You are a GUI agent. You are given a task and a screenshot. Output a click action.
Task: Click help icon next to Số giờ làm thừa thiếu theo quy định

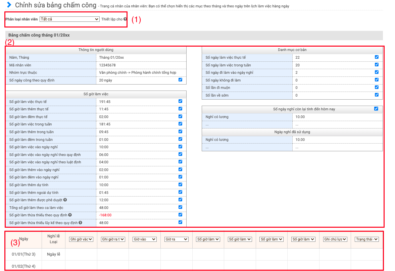coord(70,215)
